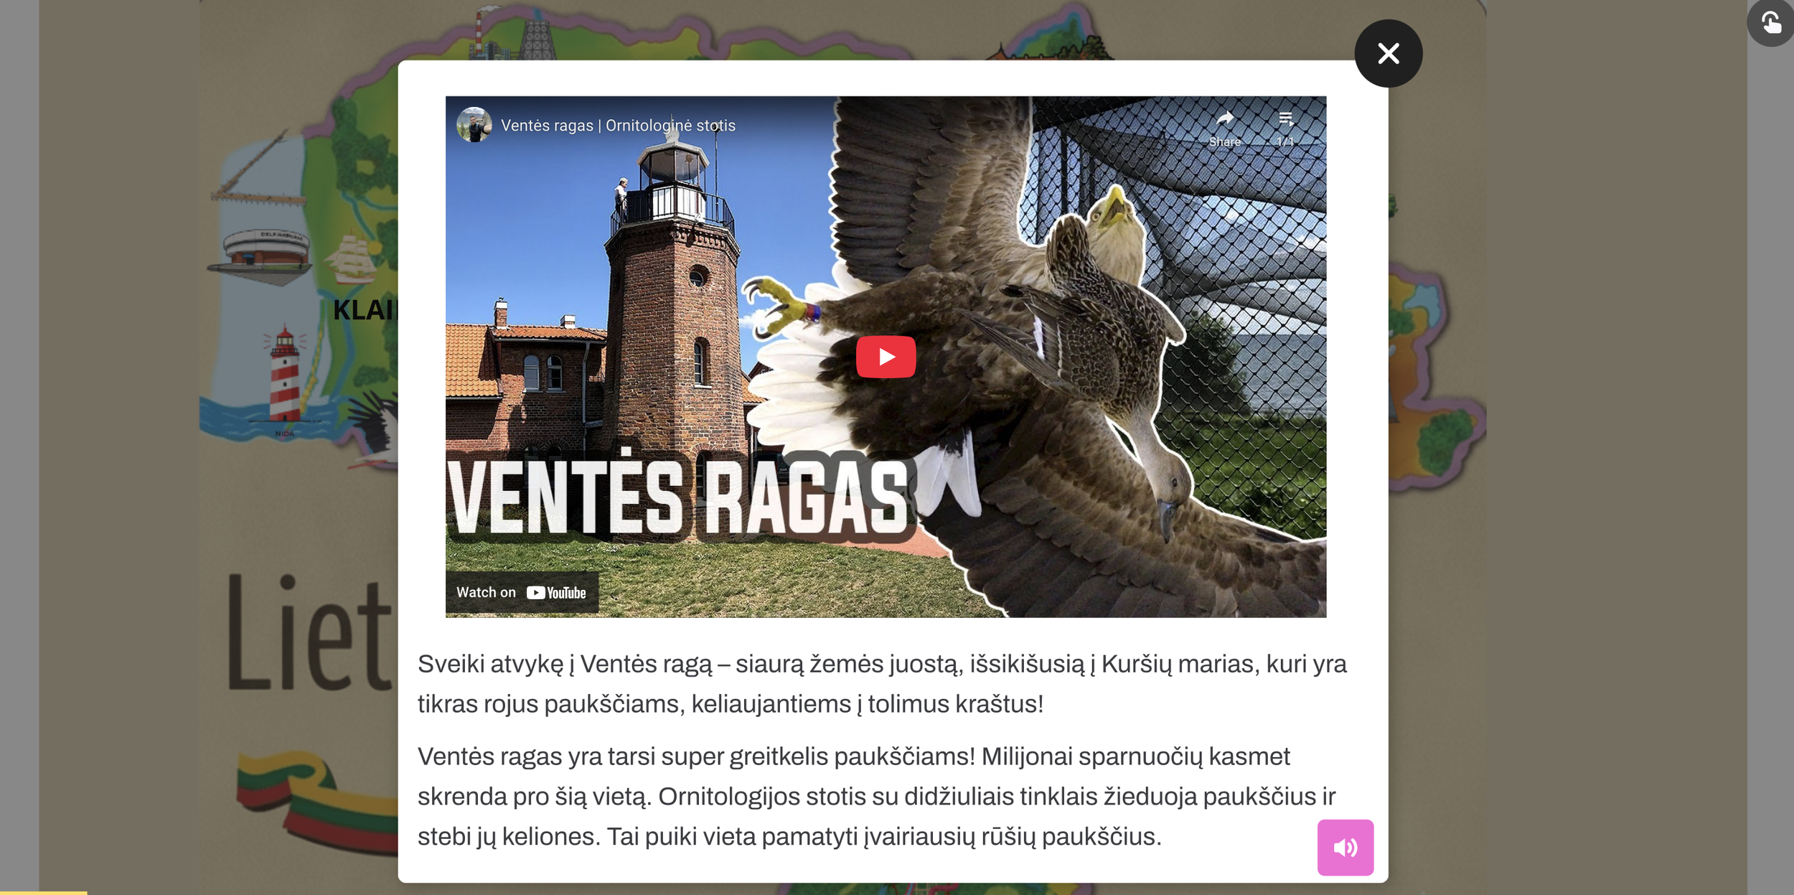Click the hand touch icon in corner
Viewport: 1794px width, 895px height.
pyautogui.click(x=1770, y=23)
